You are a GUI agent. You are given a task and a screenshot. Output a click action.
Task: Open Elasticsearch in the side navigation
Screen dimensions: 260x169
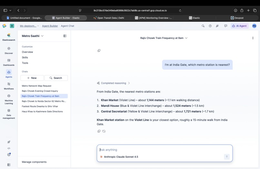(x=9, y=37)
